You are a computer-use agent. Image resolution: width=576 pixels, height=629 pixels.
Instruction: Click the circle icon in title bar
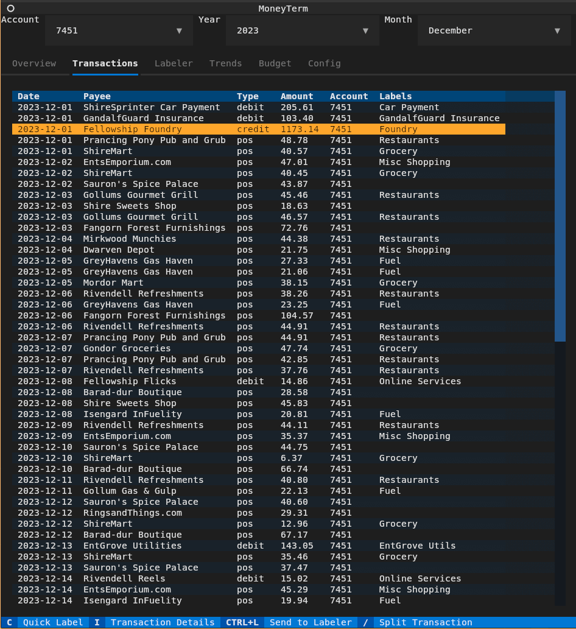pyautogui.click(x=10, y=9)
